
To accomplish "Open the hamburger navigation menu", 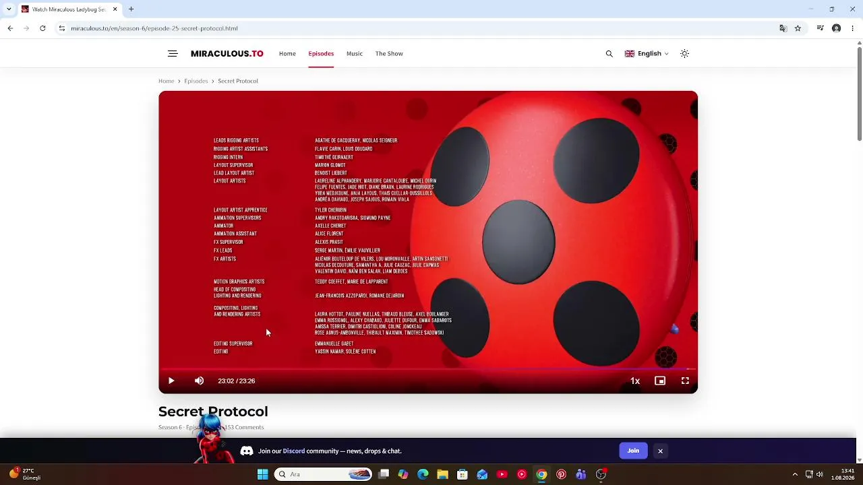I will 173,54.
